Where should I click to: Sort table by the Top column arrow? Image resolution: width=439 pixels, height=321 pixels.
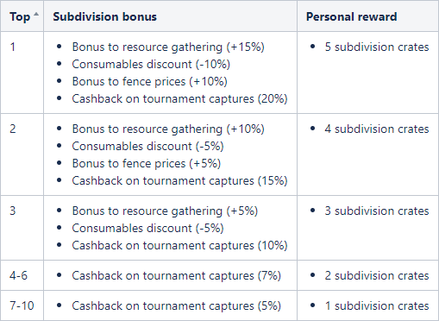tap(36, 14)
